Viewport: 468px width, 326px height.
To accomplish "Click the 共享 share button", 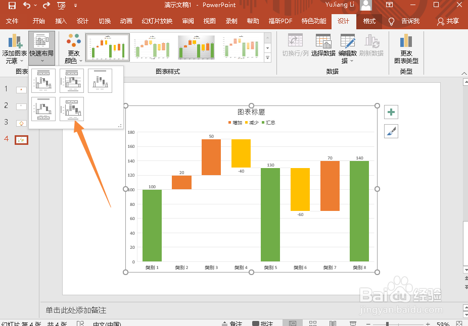I will coord(448,21).
